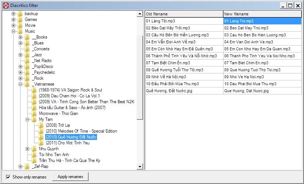Select the (2011) Cho Mot Tinh Yeu folder
This screenshot has width=304, height=184.
point(68,143)
